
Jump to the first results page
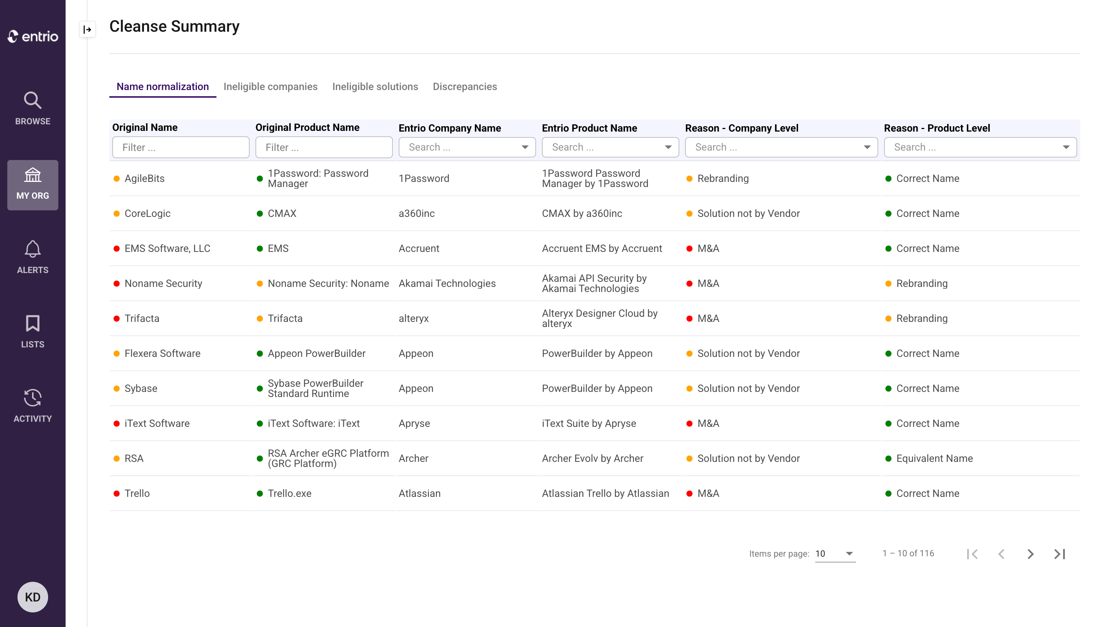coord(972,554)
